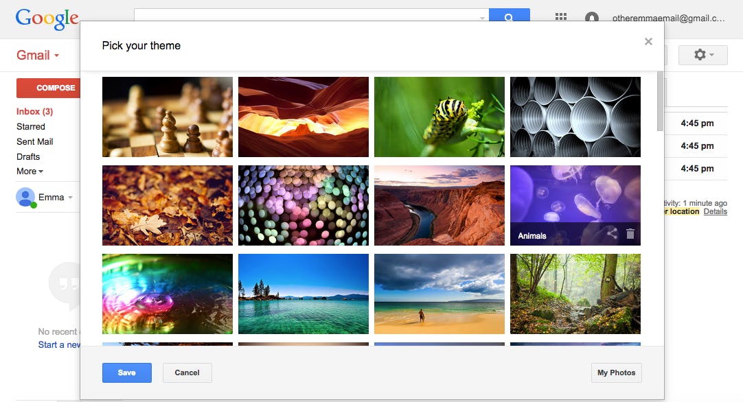The image size is (743, 402).
Task: Click the blue search magnifier button
Action: click(x=509, y=17)
